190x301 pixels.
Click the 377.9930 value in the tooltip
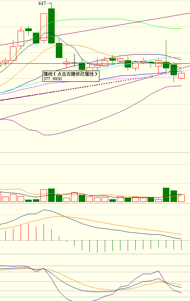click(53, 79)
